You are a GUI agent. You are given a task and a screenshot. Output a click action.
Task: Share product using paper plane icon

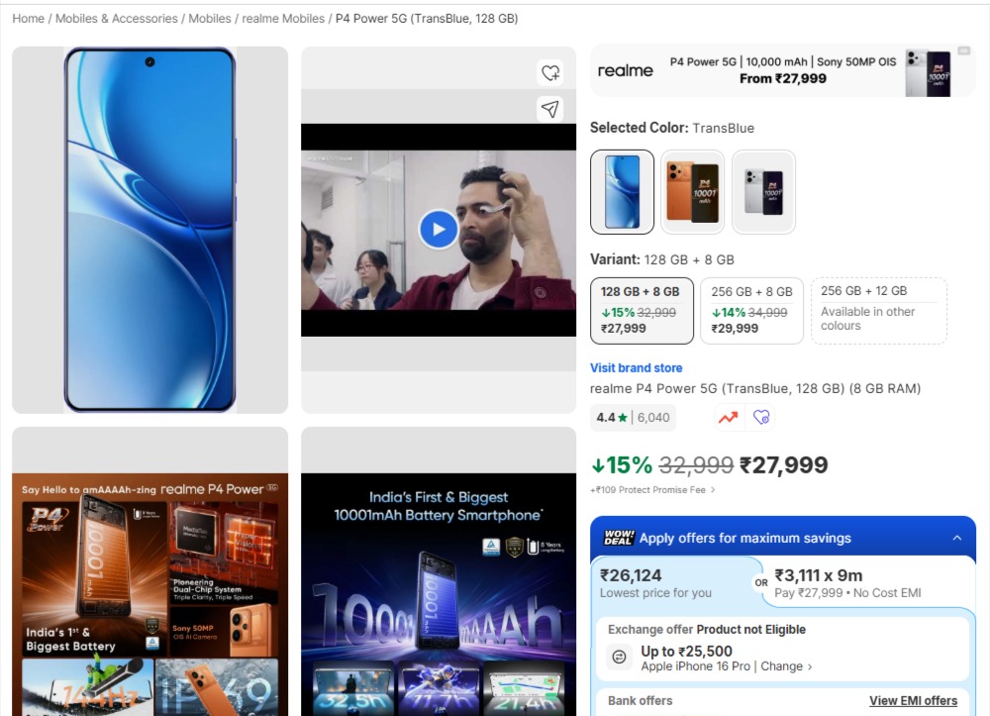pos(549,109)
